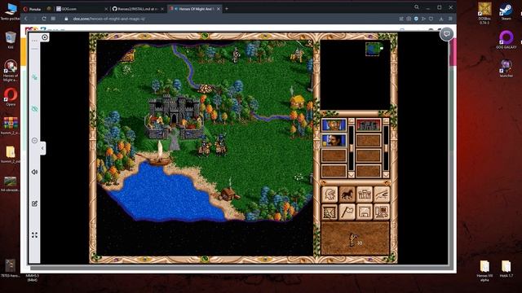Open the DOSBox 0.74-3 desktop shortcut
The image size is (522, 293).
click(x=484, y=13)
